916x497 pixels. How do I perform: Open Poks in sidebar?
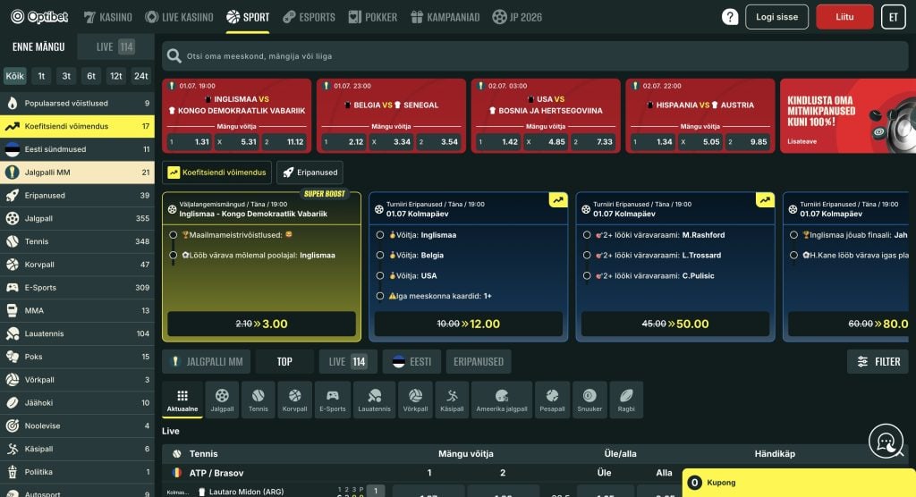click(77, 357)
